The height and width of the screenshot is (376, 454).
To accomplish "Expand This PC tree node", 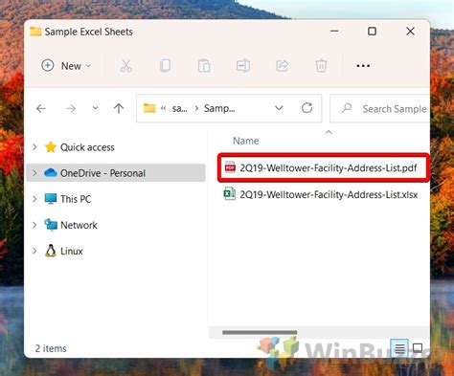I will [x=34, y=199].
